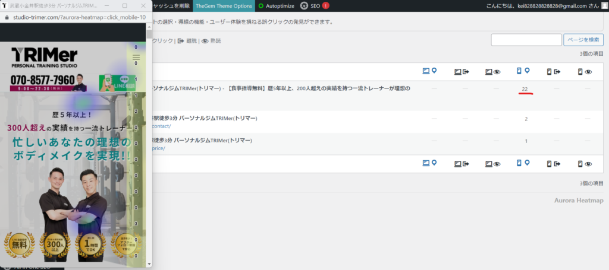Click the 【食事指導無料】 page title row

point(281,88)
